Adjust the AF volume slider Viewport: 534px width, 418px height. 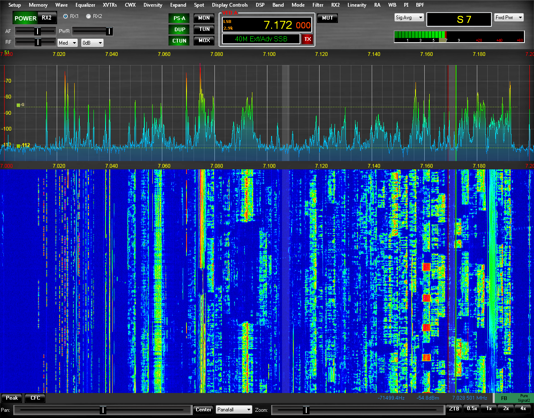[x=35, y=31]
